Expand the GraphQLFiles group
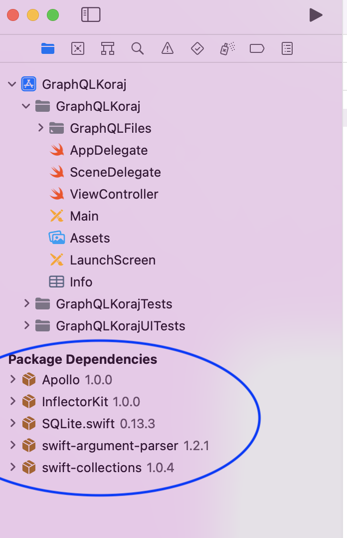This screenshot has height=538, width=347. (x=40, y=128)
